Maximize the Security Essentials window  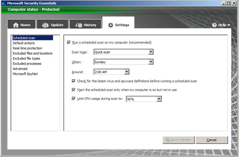tap(229, 3)
